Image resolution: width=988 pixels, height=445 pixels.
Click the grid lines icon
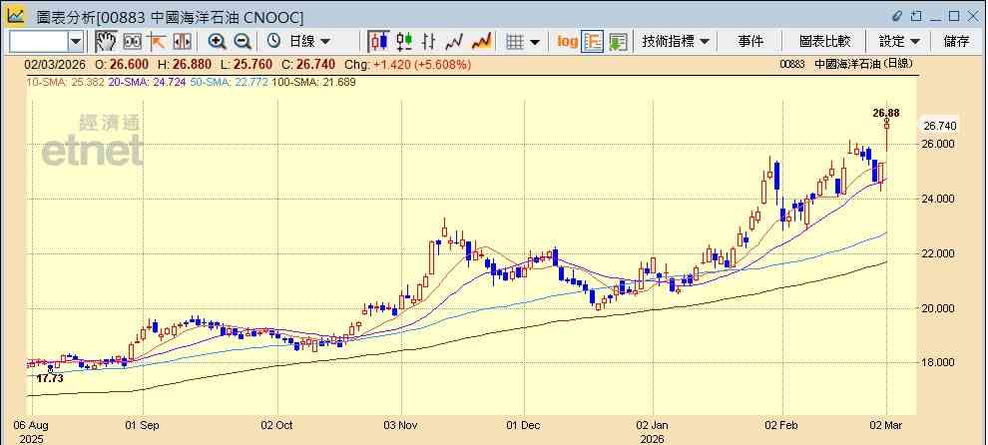[515, 42]
